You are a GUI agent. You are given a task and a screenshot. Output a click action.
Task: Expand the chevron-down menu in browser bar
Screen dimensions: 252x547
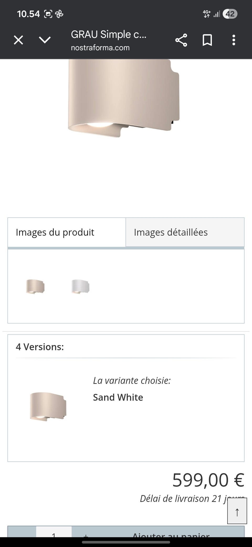tap(45, 40)
